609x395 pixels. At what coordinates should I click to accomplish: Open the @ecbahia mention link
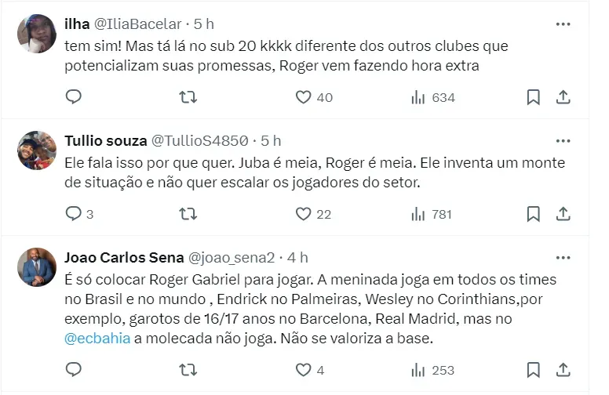[93, 339]
